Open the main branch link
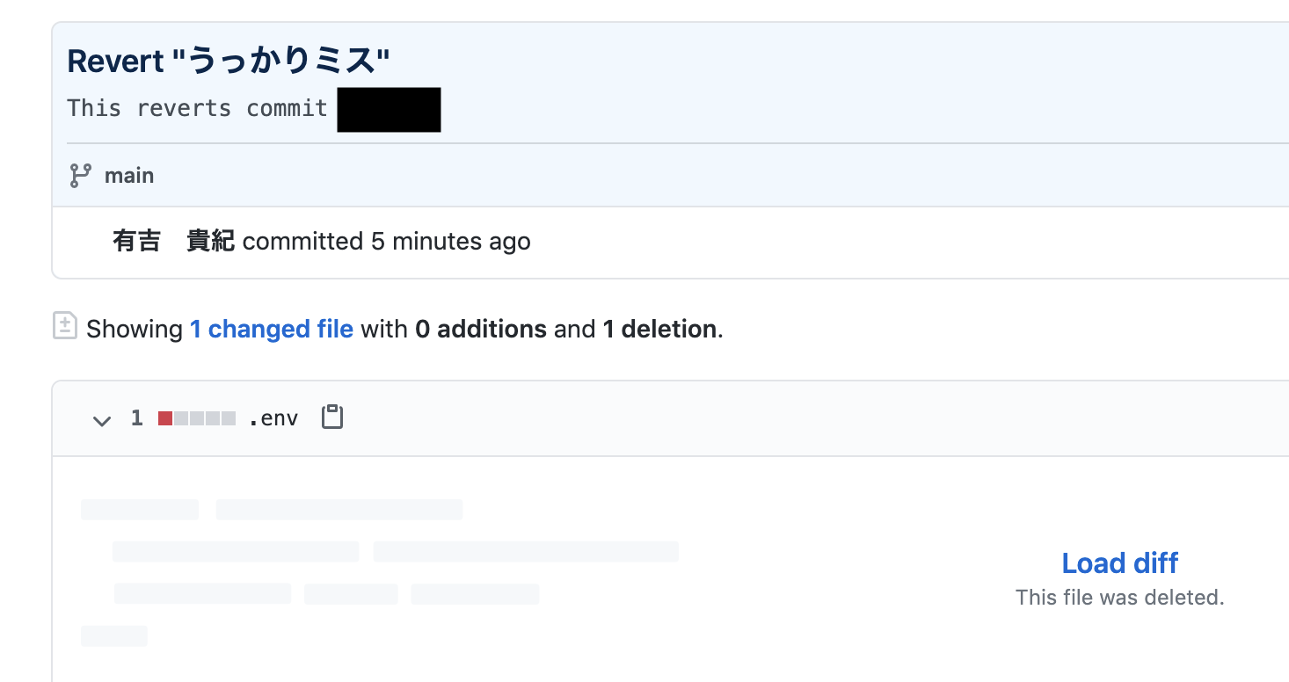The image size is (1289, 682). tap(129, 176)
